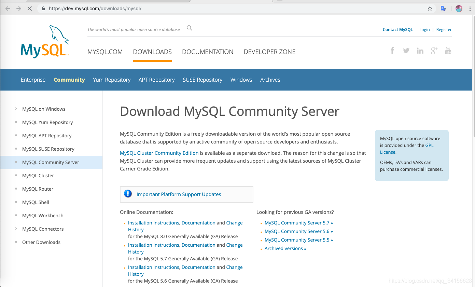Click the Login link
The width and height of the screenshot is (475, 287).
(x=424, y=30)
